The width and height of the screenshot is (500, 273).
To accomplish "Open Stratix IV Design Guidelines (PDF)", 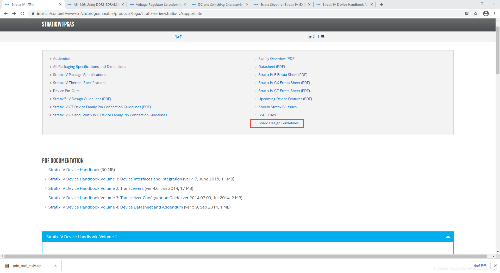I will click(x=82, y=99).
